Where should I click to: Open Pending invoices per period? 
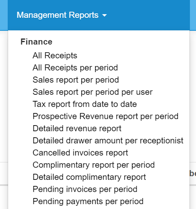point(85,189)
